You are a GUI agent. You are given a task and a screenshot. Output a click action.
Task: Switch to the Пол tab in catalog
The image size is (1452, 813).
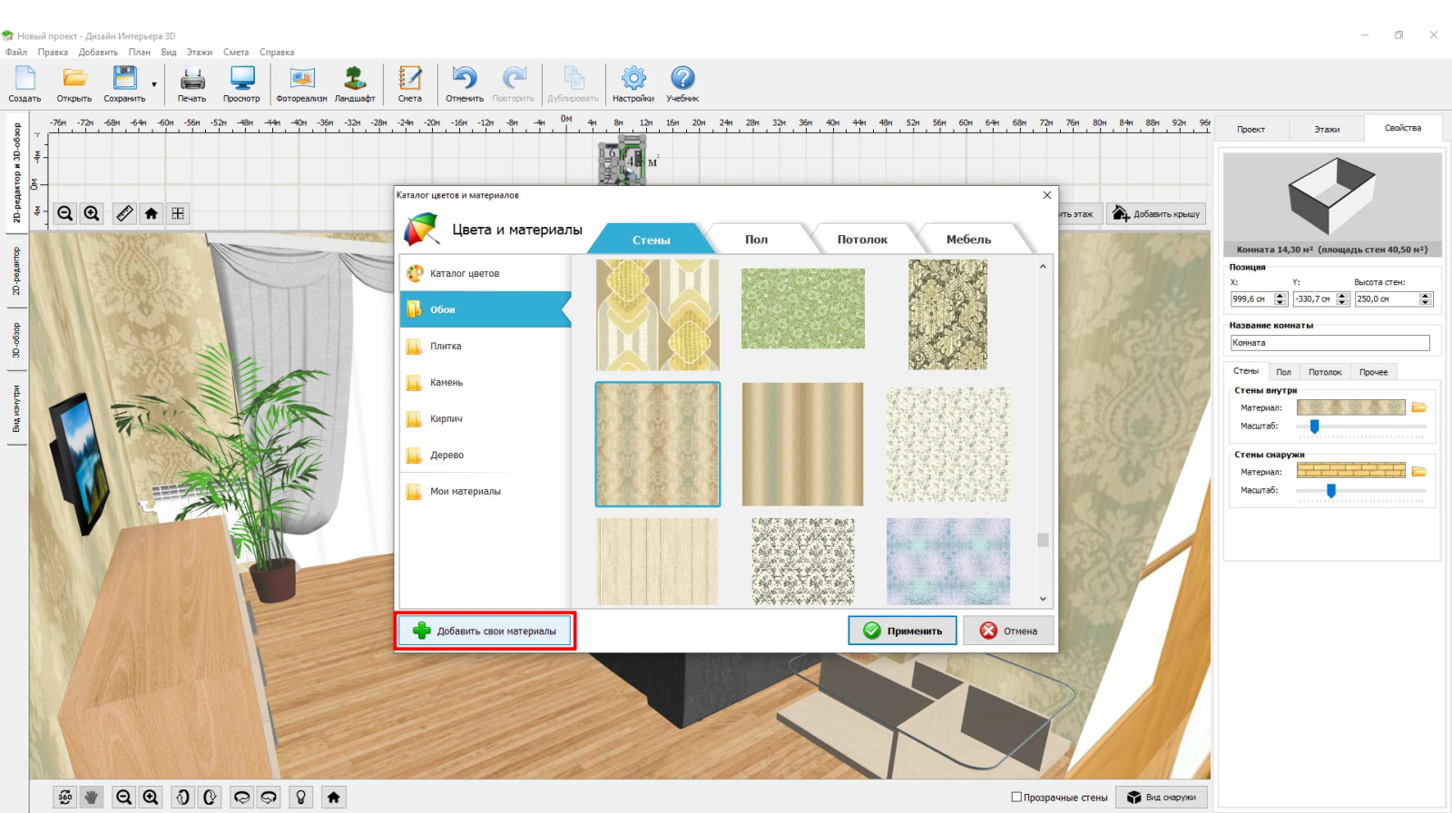[756, 240]
